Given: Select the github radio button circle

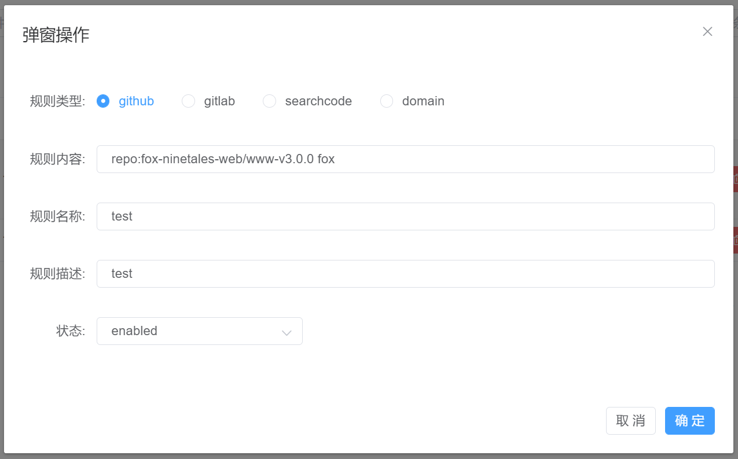Looking at the screenshot, I should 103,101.
